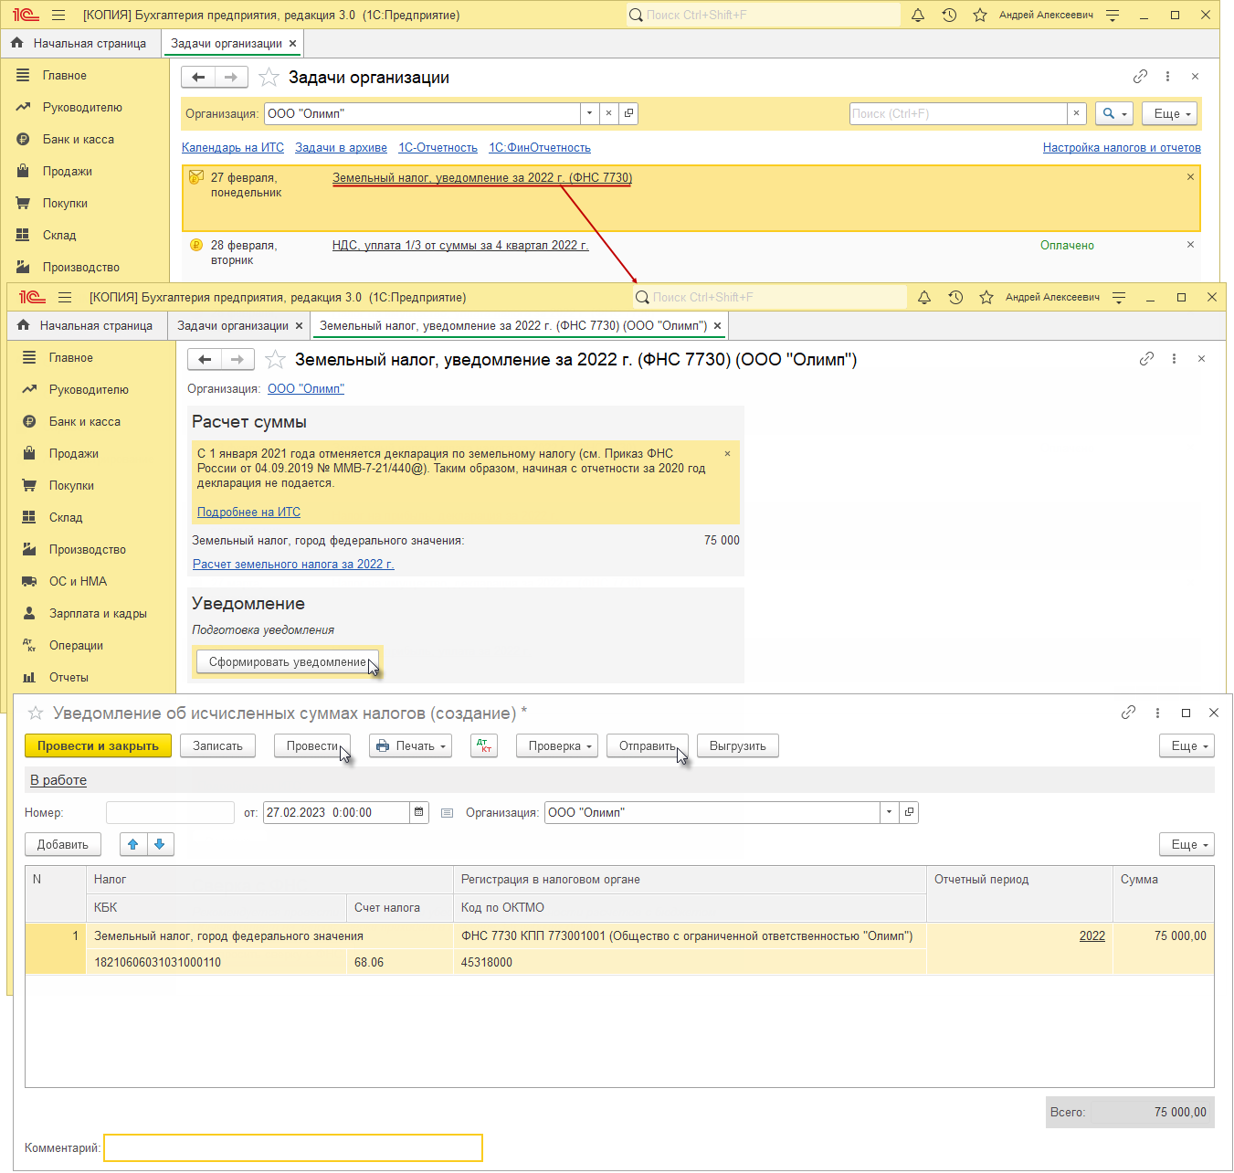This screenshot has width=1234, height=1173.
Task: Click the notifications bell in top window
Action: pos(918,15)
